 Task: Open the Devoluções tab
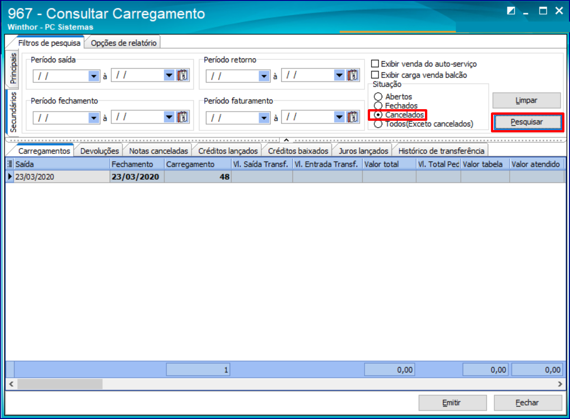[99, 151]
